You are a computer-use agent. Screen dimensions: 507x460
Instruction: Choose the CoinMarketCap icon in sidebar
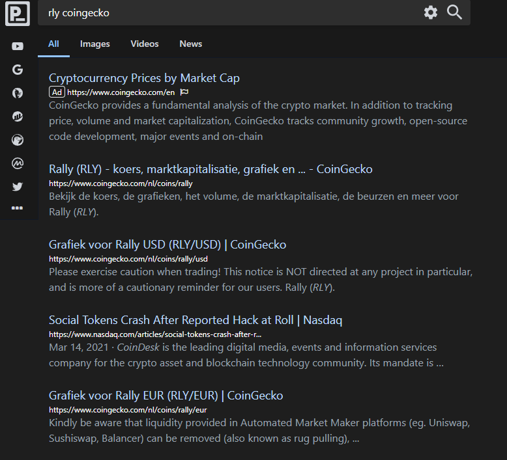[x=18, y=163]
